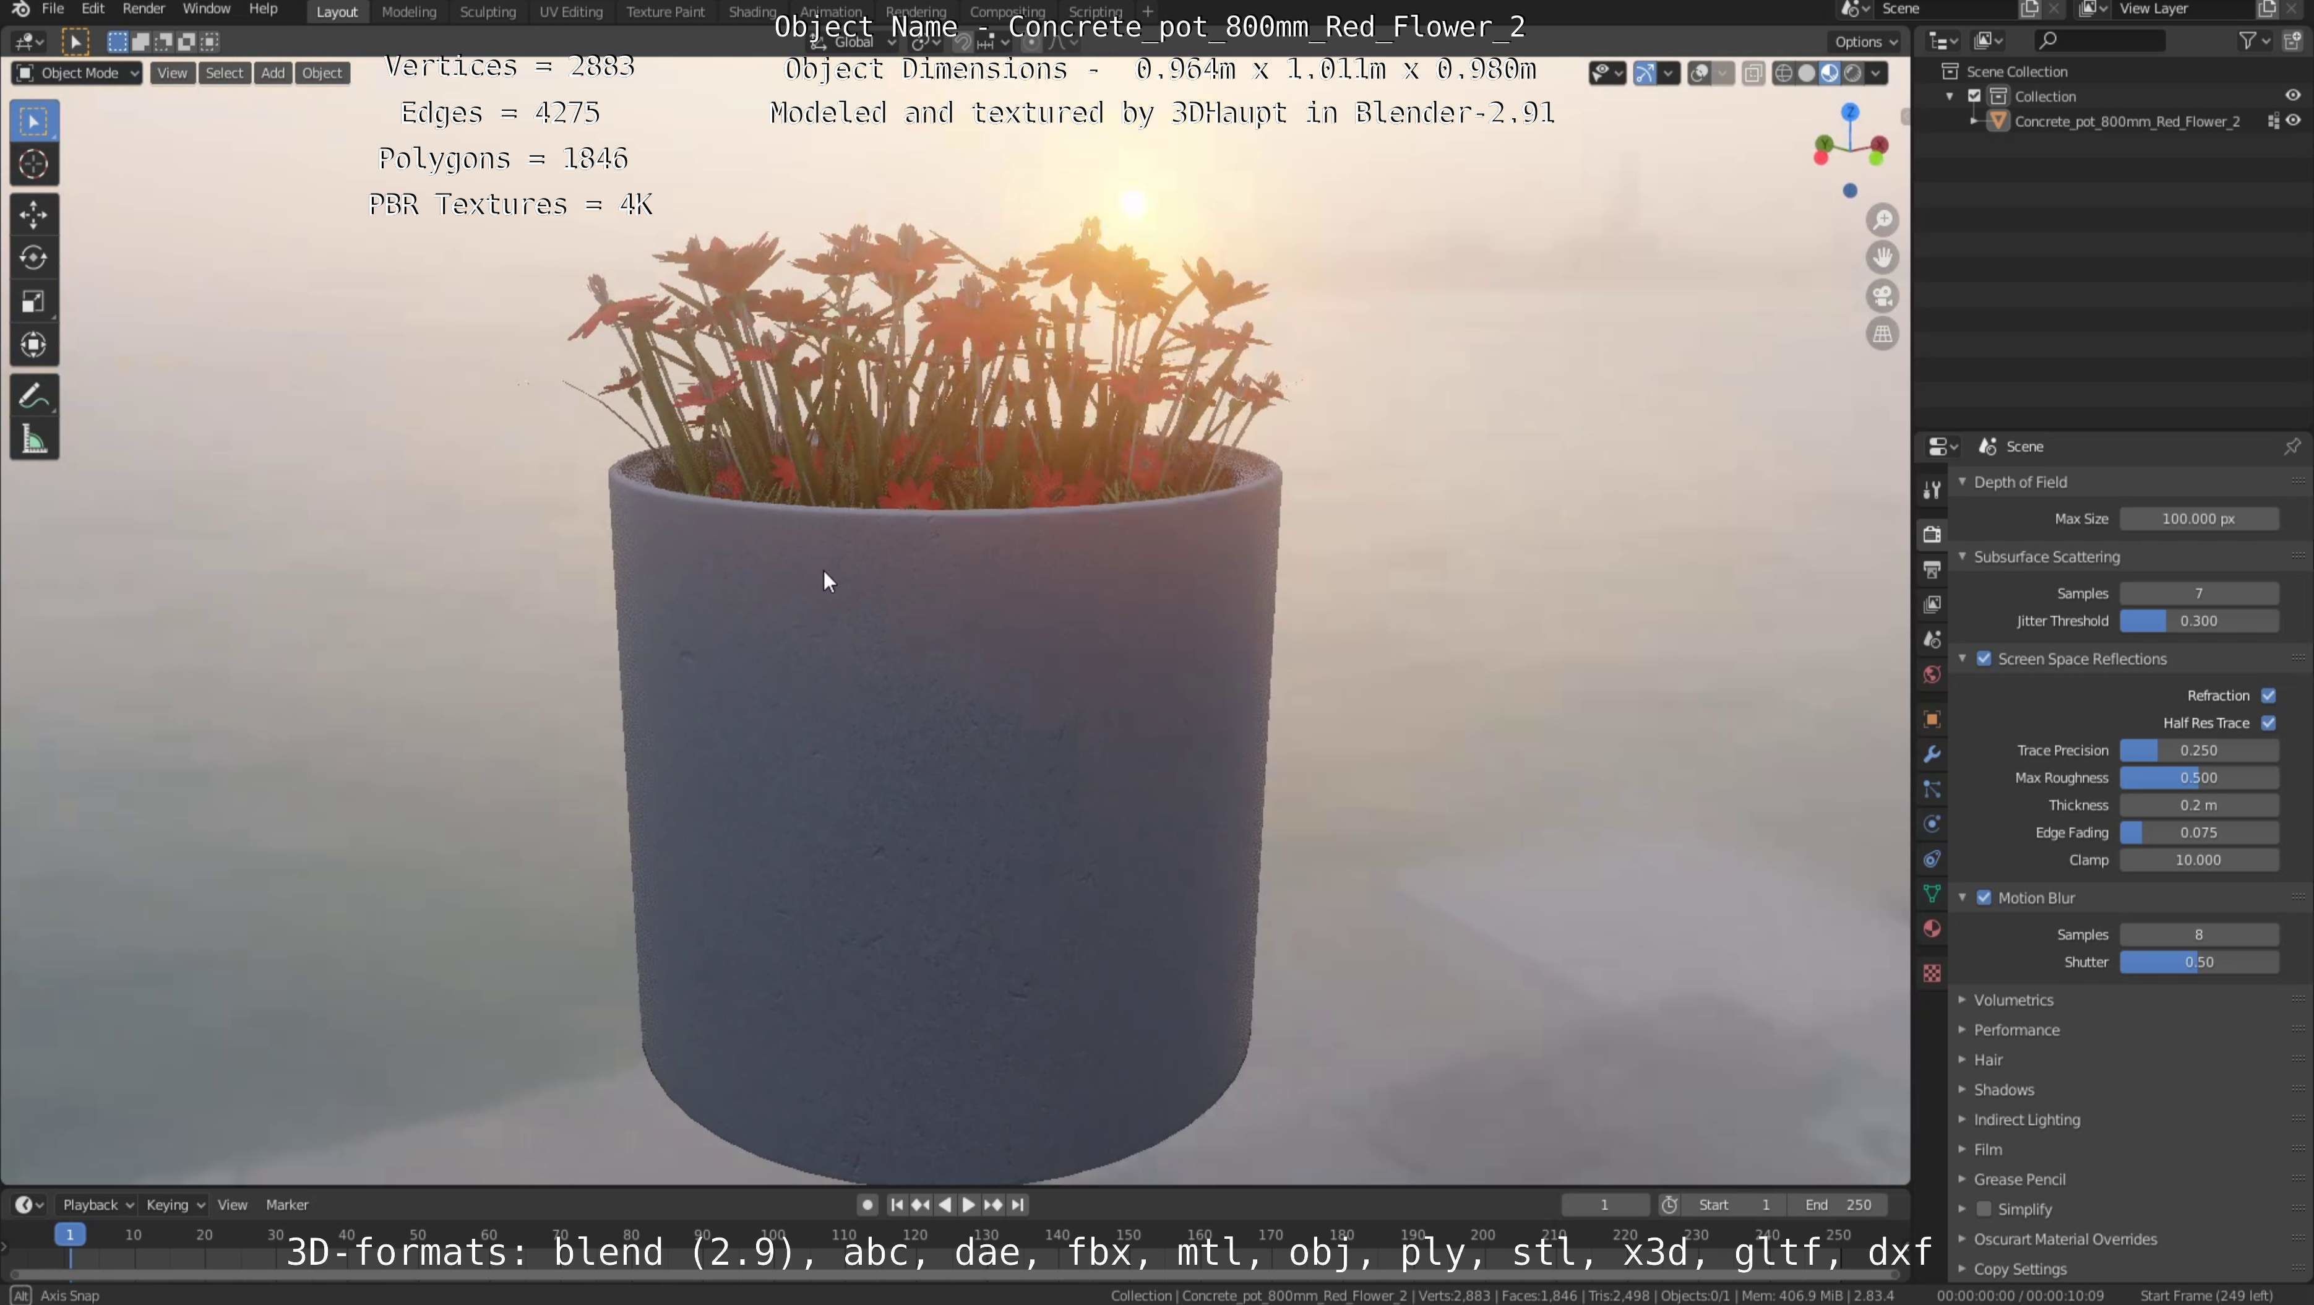Open the Playback dropdown in timeline

tap(97, 1205)
